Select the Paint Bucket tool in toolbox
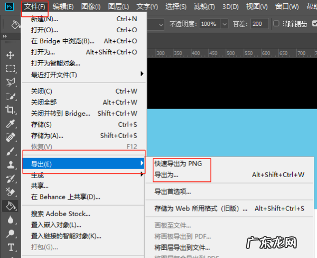Screen dimensions: 317x258 11,206
